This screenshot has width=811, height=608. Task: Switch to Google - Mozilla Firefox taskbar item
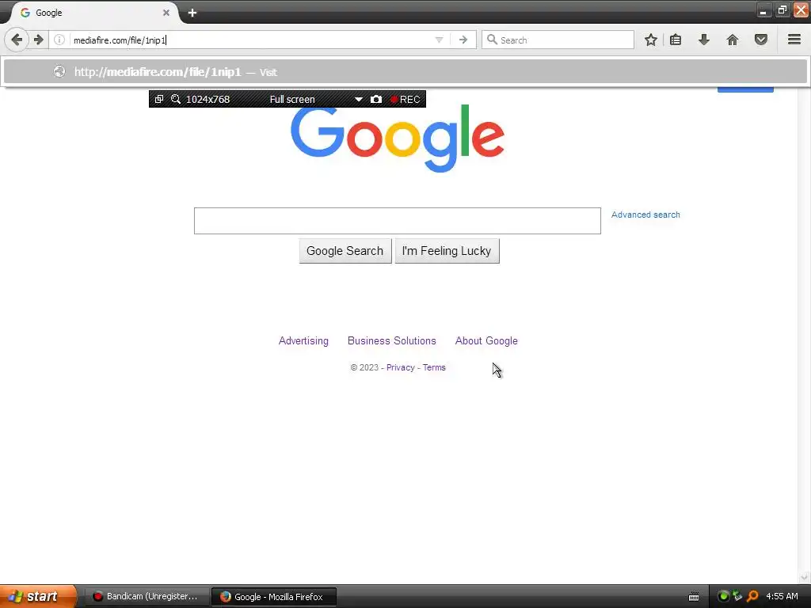point(274,596)
